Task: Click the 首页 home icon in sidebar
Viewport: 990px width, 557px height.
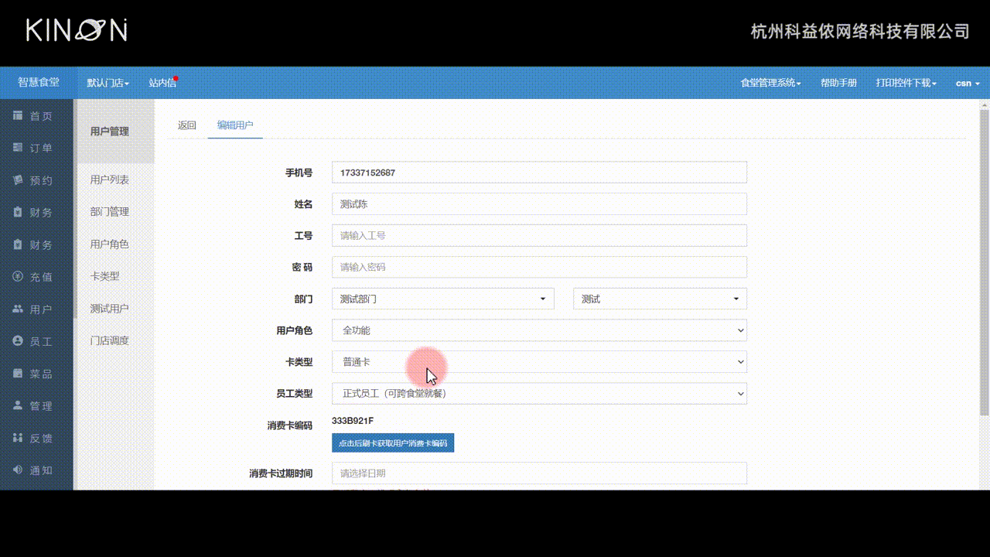Action: point(18,116)
